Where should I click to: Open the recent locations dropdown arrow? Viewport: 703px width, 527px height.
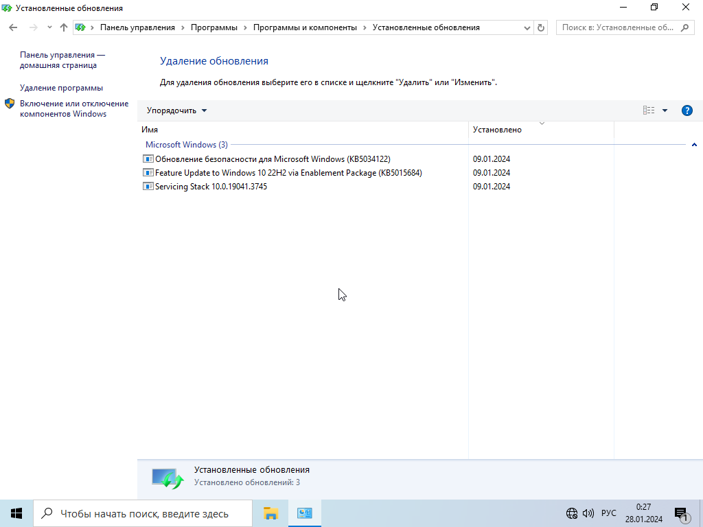coord(49,27)
